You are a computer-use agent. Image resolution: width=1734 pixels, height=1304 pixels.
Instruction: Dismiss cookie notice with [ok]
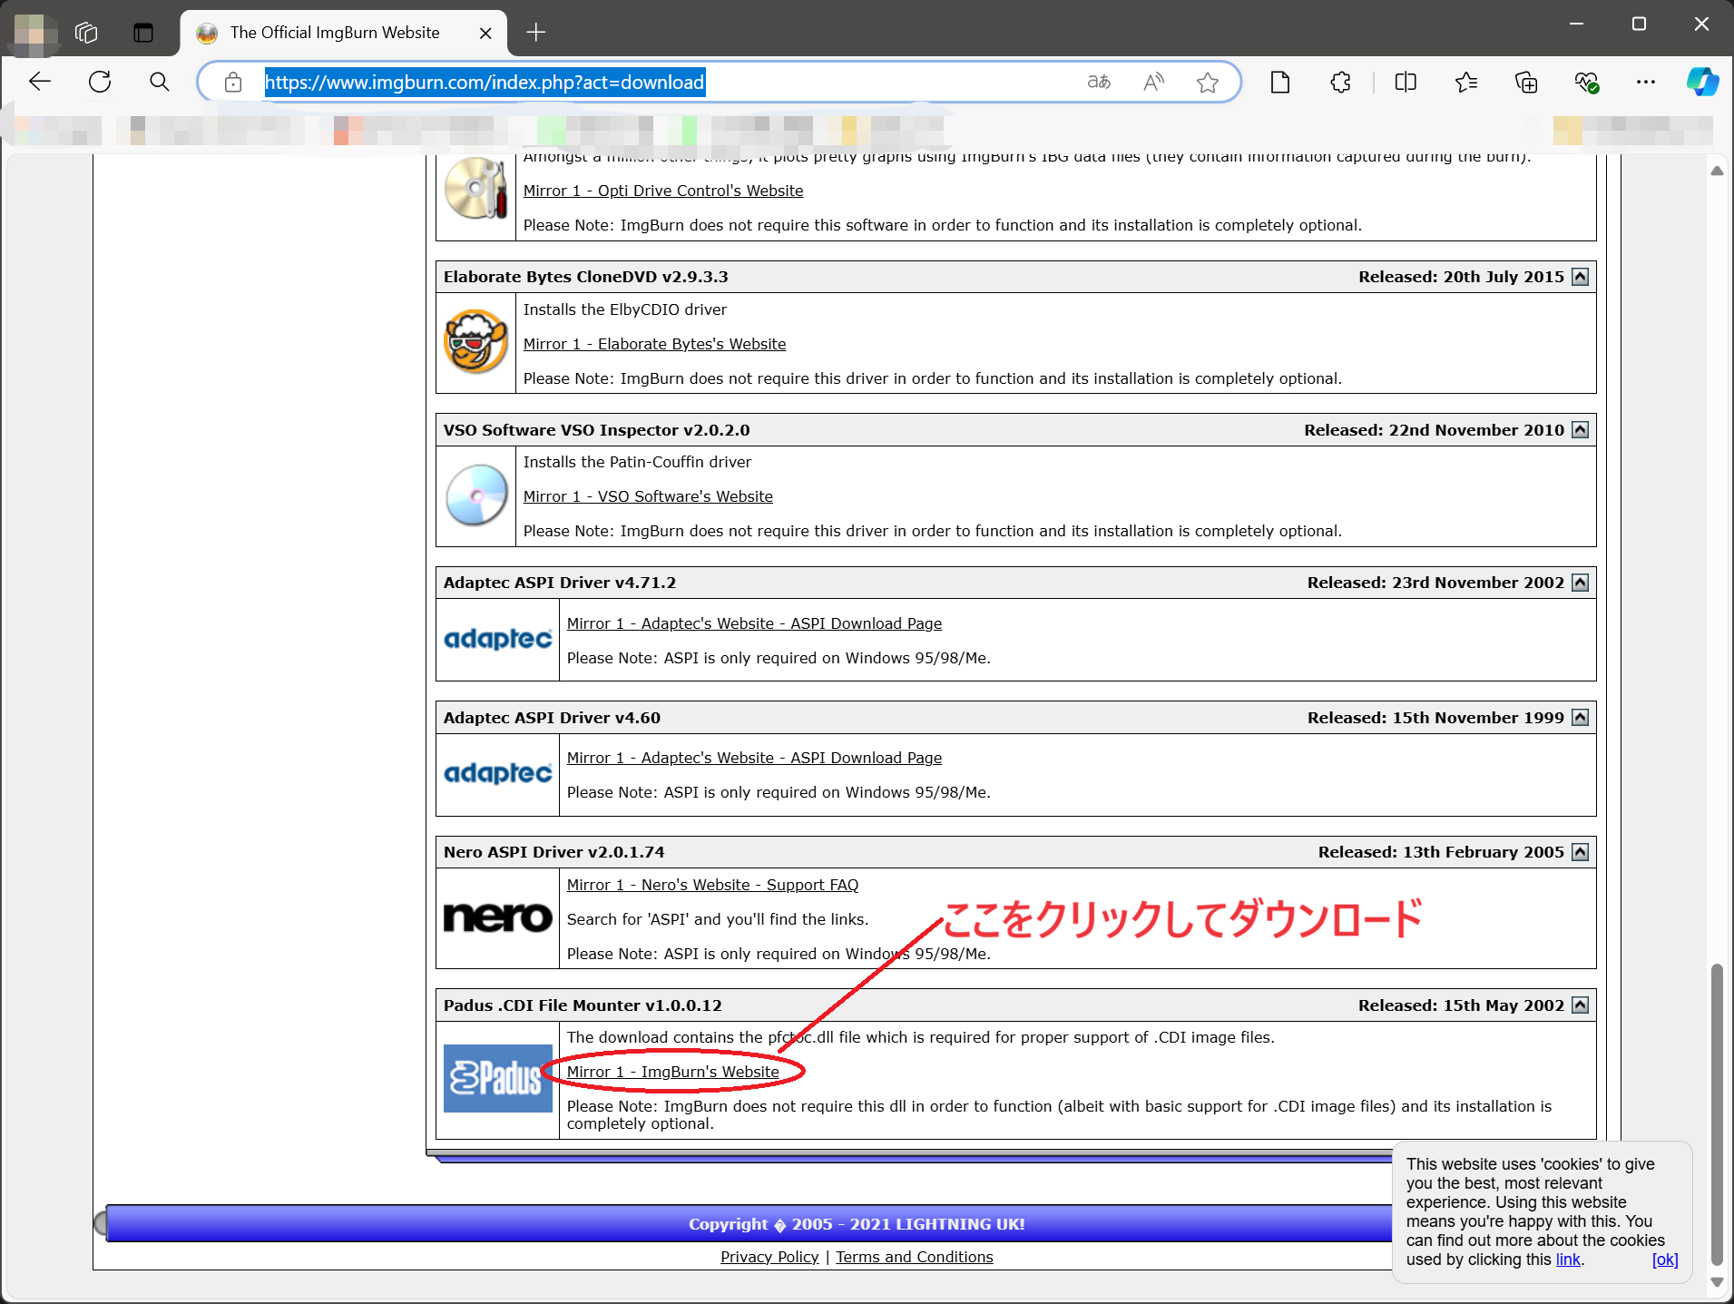(x=1665, y=1260)
